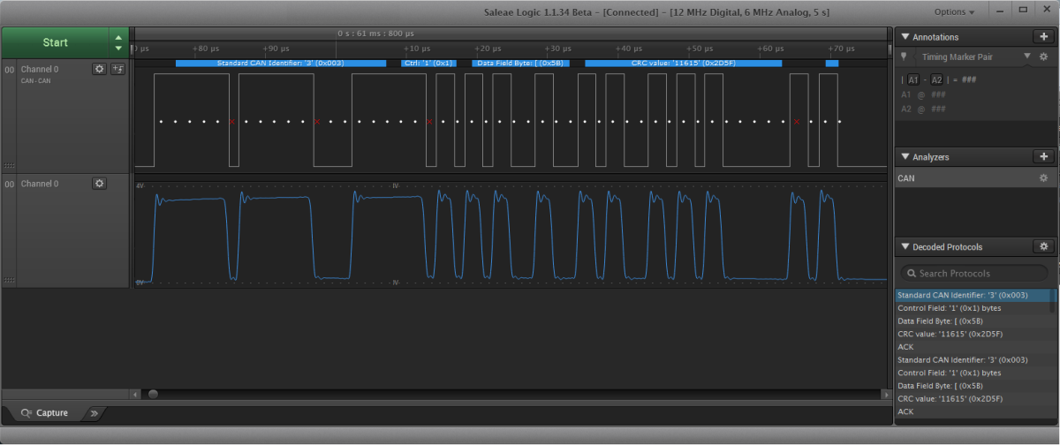Open Timing Marker Pair settings gear
This screenshot has width=1060, height=445.
(x=1043, y=57)
